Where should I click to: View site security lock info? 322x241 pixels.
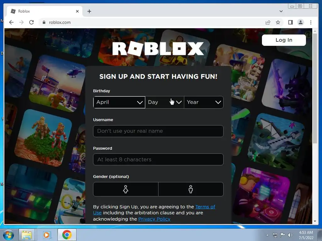(x=44, y=22)
